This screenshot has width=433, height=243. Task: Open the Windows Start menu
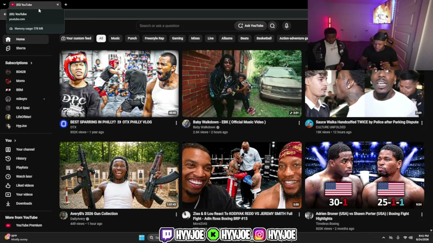142,238
